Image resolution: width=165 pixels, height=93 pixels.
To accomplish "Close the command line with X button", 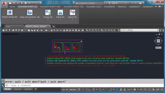I will coord(3,82).
